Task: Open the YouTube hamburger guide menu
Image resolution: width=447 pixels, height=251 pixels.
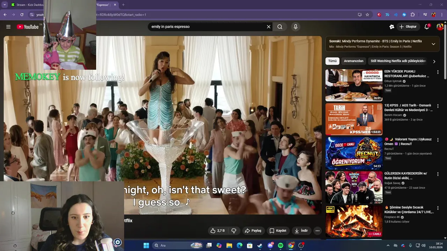Action: (x=8, y=27)
